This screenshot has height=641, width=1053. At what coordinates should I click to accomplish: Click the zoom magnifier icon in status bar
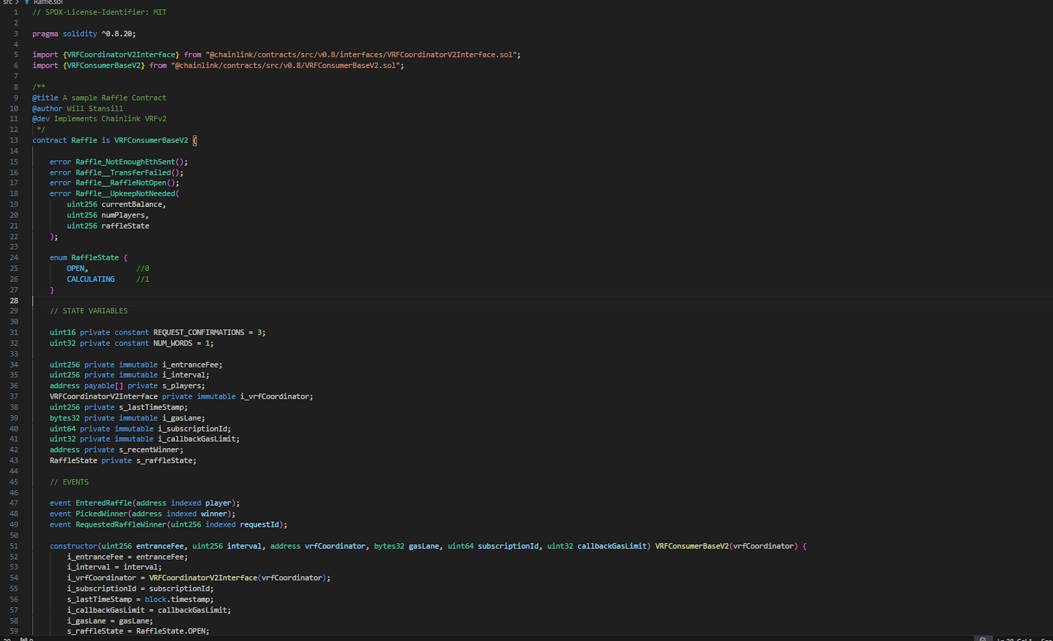983,639
